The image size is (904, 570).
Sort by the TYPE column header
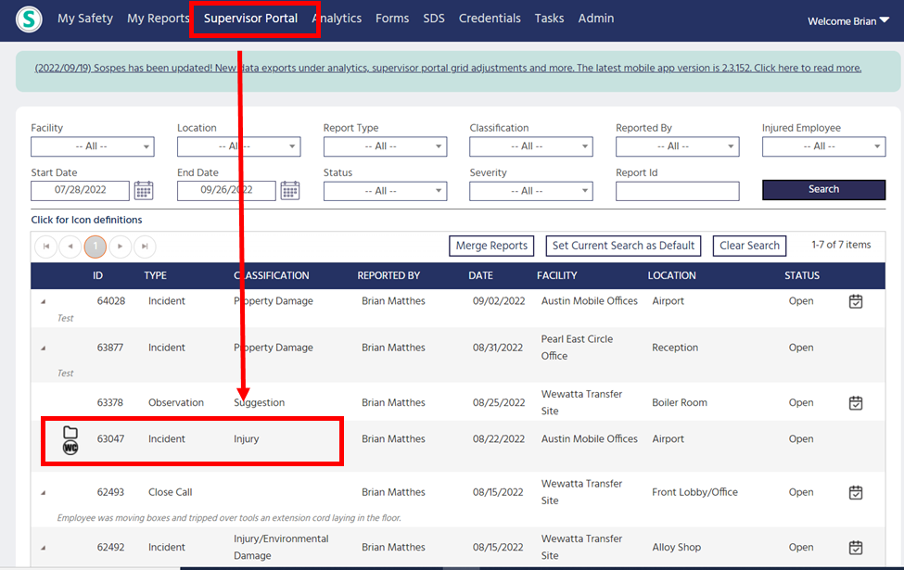click(155, 275)
